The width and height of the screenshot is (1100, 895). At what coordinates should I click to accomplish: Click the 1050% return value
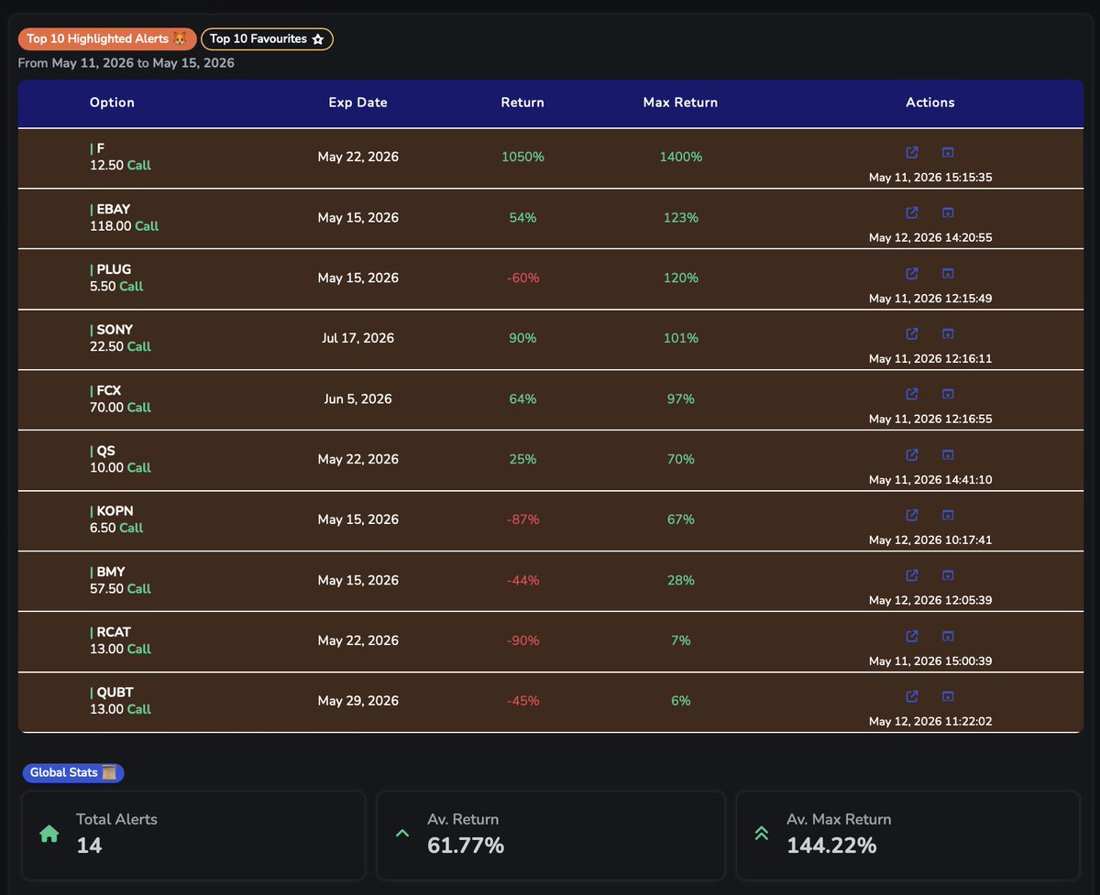[522, 157]
